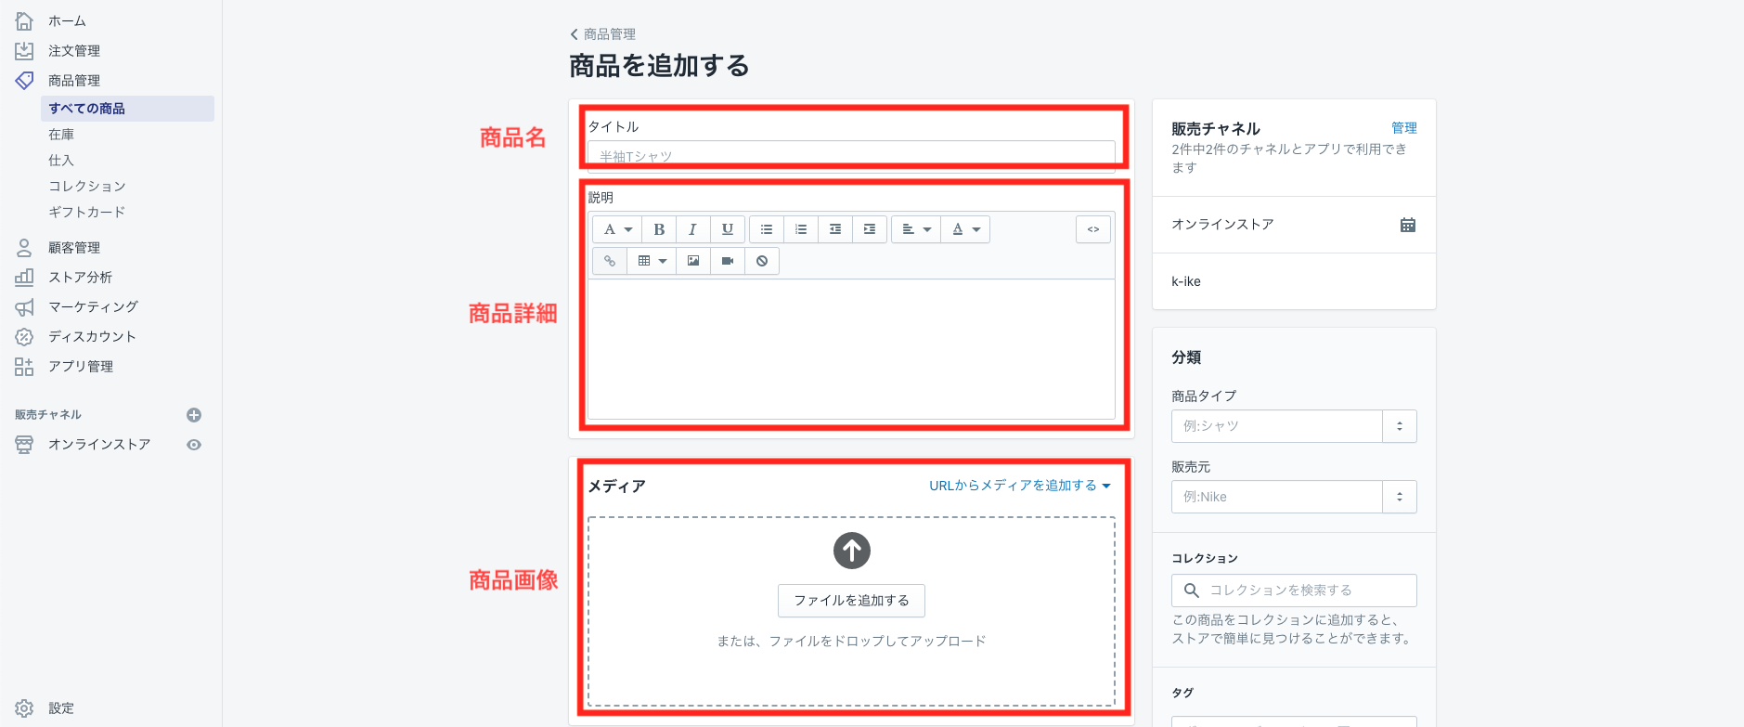Open ディスカウント in sidebar
This screenshot has height=727, width=1744.
pos(93,336)
